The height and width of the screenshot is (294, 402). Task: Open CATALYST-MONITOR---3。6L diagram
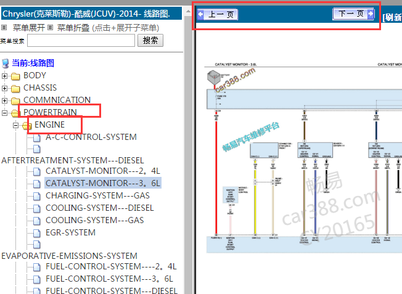click(x=103, y=183)
